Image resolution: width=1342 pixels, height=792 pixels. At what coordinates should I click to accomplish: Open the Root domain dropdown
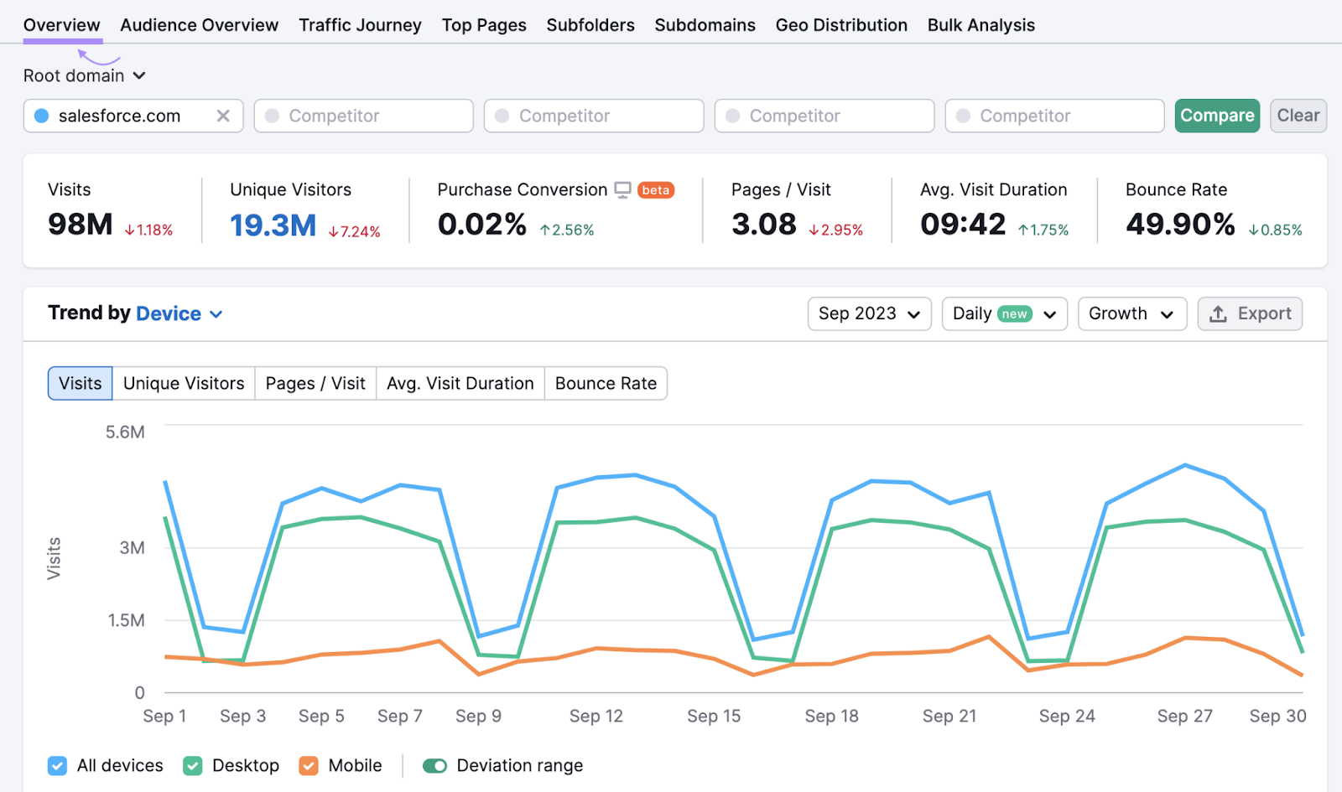pos(84,75)
